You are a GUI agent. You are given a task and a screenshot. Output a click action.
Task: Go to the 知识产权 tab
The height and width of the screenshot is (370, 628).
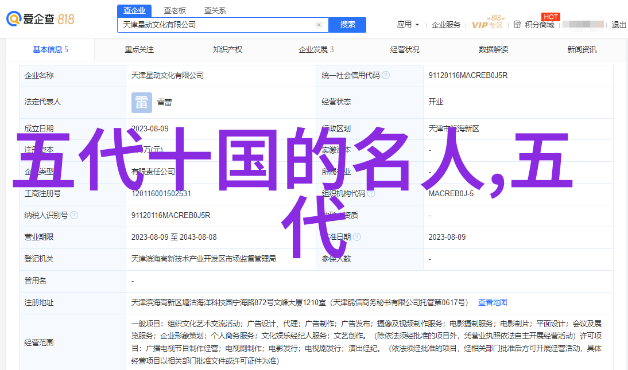(x=227, y=50)
